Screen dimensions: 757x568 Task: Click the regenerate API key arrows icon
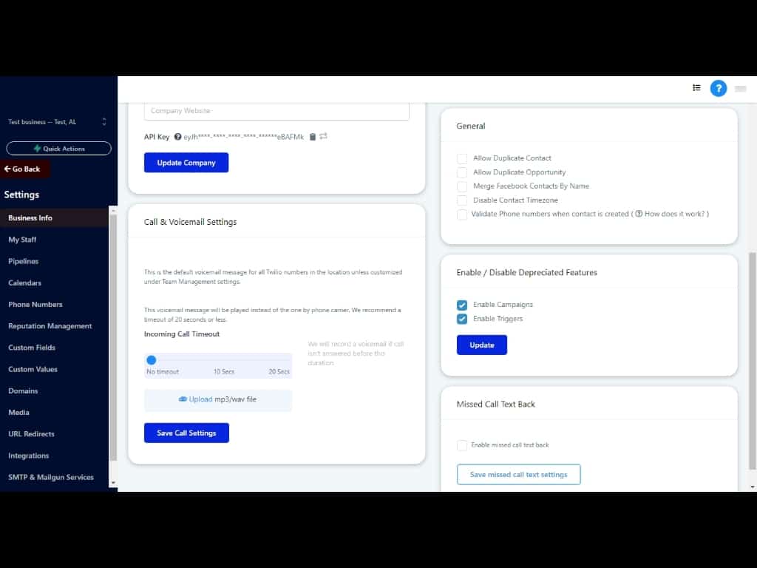click(323, 137)
